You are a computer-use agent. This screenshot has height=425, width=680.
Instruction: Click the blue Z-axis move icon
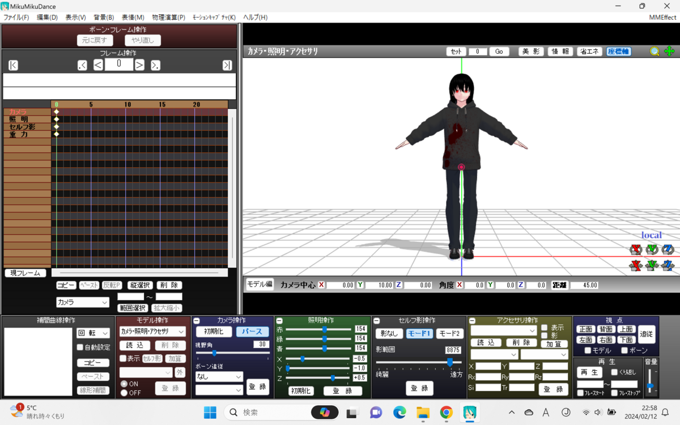pyautogui.click(x=668, y=265)
